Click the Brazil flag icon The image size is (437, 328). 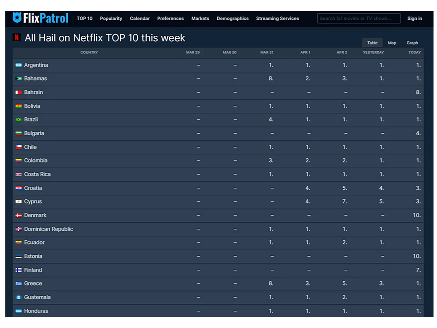pyautogui.click(x=19, y=119)
